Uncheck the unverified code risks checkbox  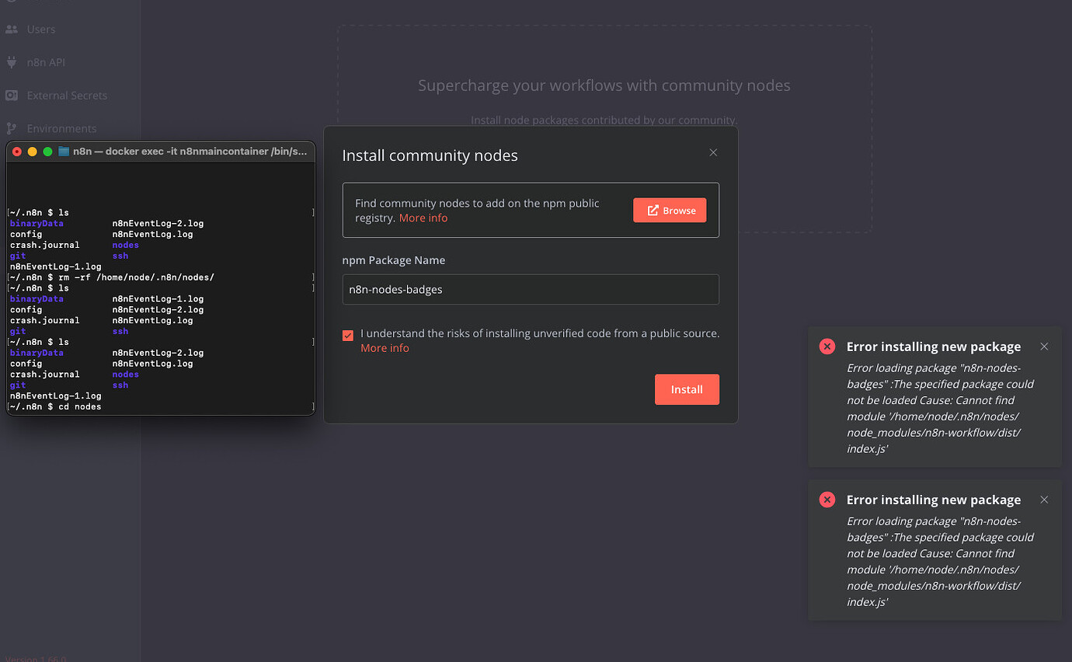tap(347, 335)
